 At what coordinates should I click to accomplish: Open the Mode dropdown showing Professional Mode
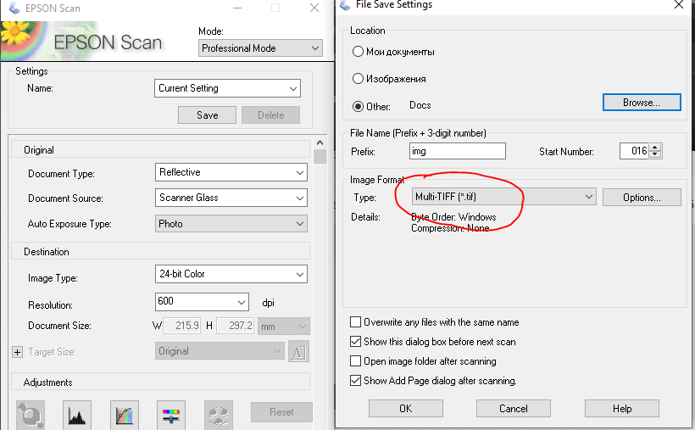pos(260,48)
